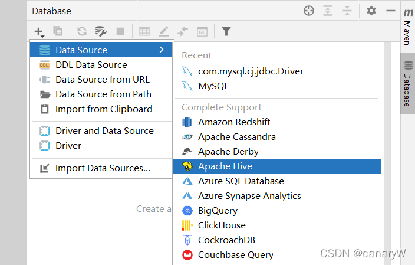Choose Amazon Redshift data source
Viewport: 415px width, 265px height.
tap(276, 122)
